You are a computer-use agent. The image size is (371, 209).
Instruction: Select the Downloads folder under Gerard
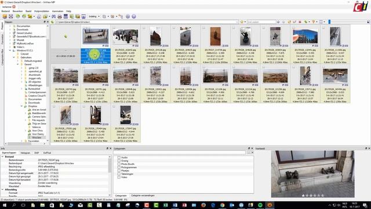pos(34,103)
